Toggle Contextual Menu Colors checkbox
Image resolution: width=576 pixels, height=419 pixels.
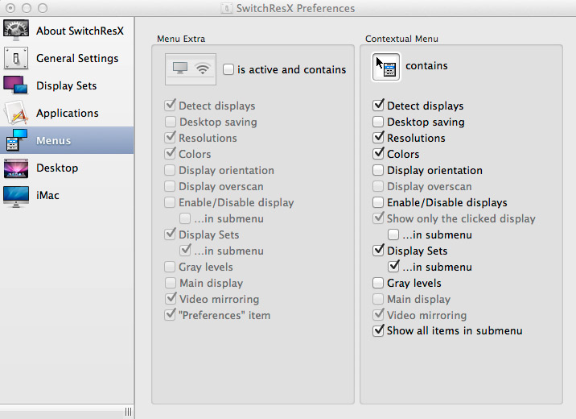pyautogui.click(x=378, y=155)
